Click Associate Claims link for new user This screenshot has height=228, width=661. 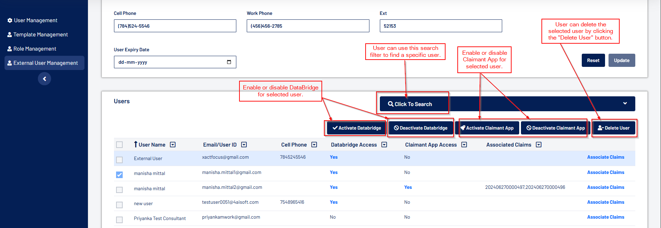pyautogui.click(x=605, y=202)
